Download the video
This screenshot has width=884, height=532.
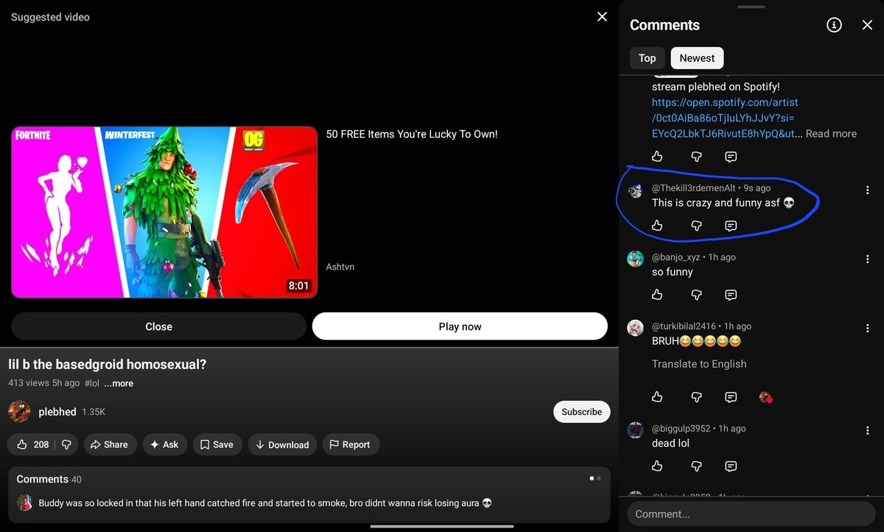coord(283,444)
